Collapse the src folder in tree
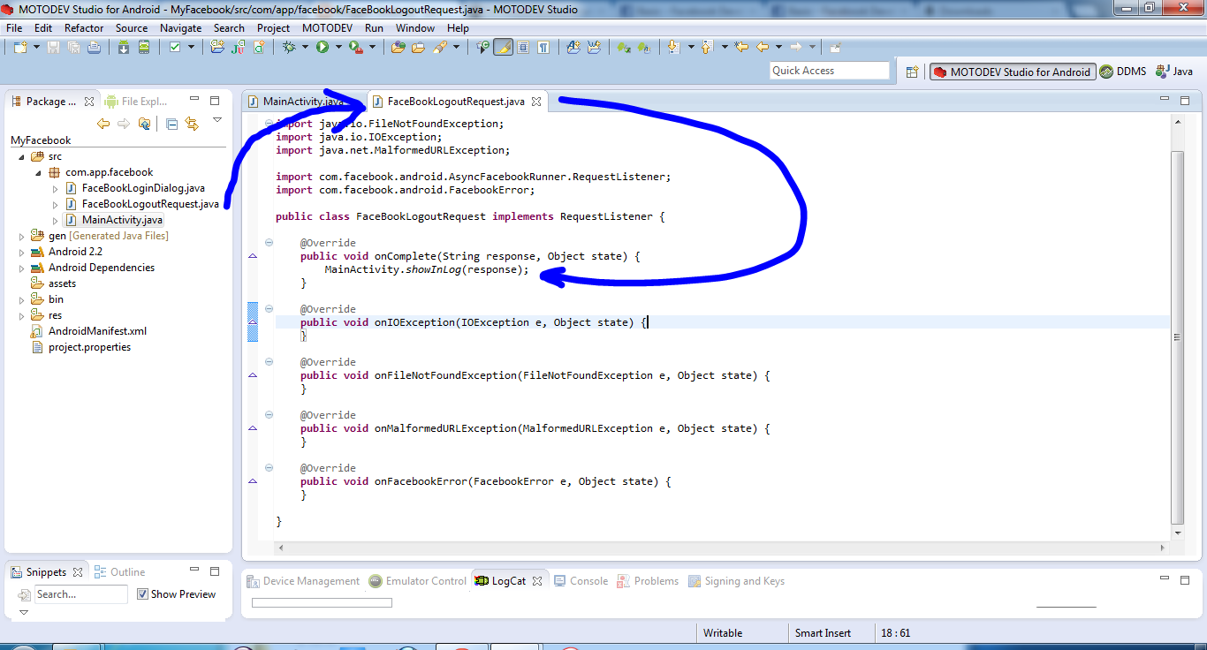Image resolution: width=1207 pixels, height=650 pixels. tap(21, 156)
